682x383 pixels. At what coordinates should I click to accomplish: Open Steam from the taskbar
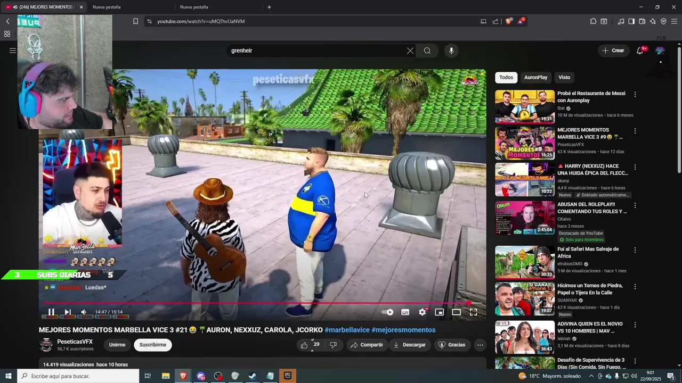pyautogui.click(x=253, y=376)
